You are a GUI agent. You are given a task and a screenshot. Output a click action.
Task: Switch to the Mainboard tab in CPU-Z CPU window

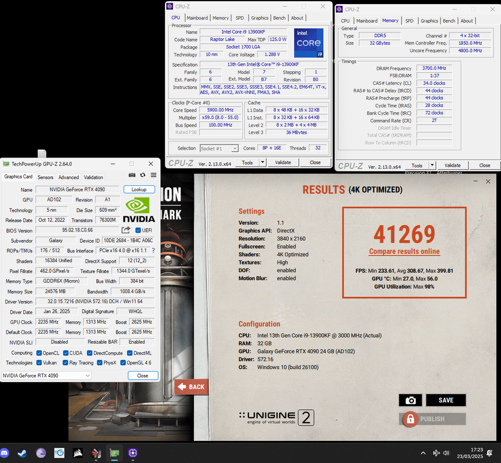(x=197, y=18)
